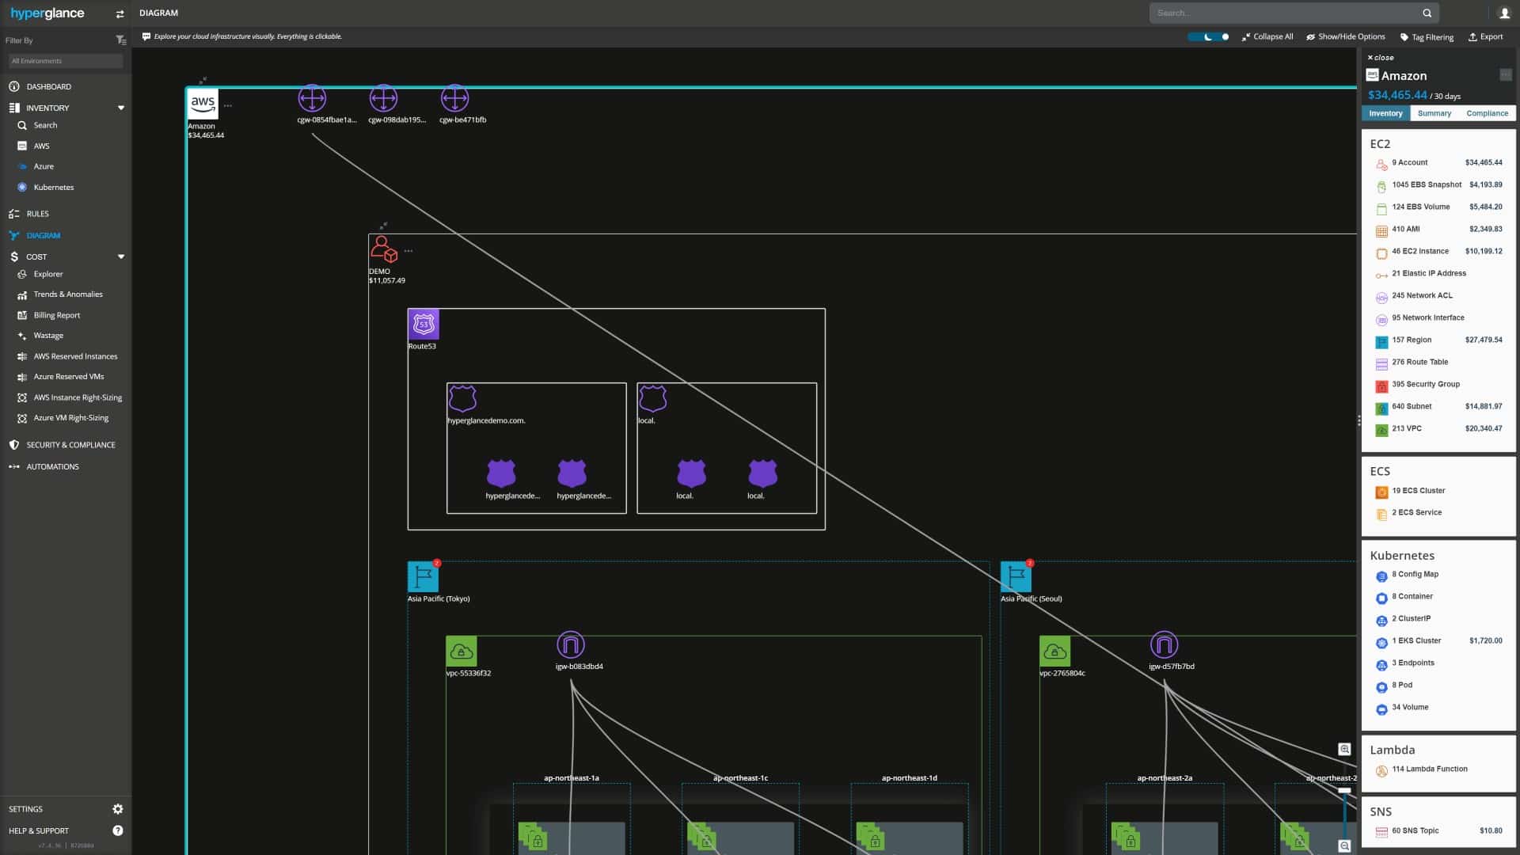Click 1 EKS Cluster row

coord(1438,641)
